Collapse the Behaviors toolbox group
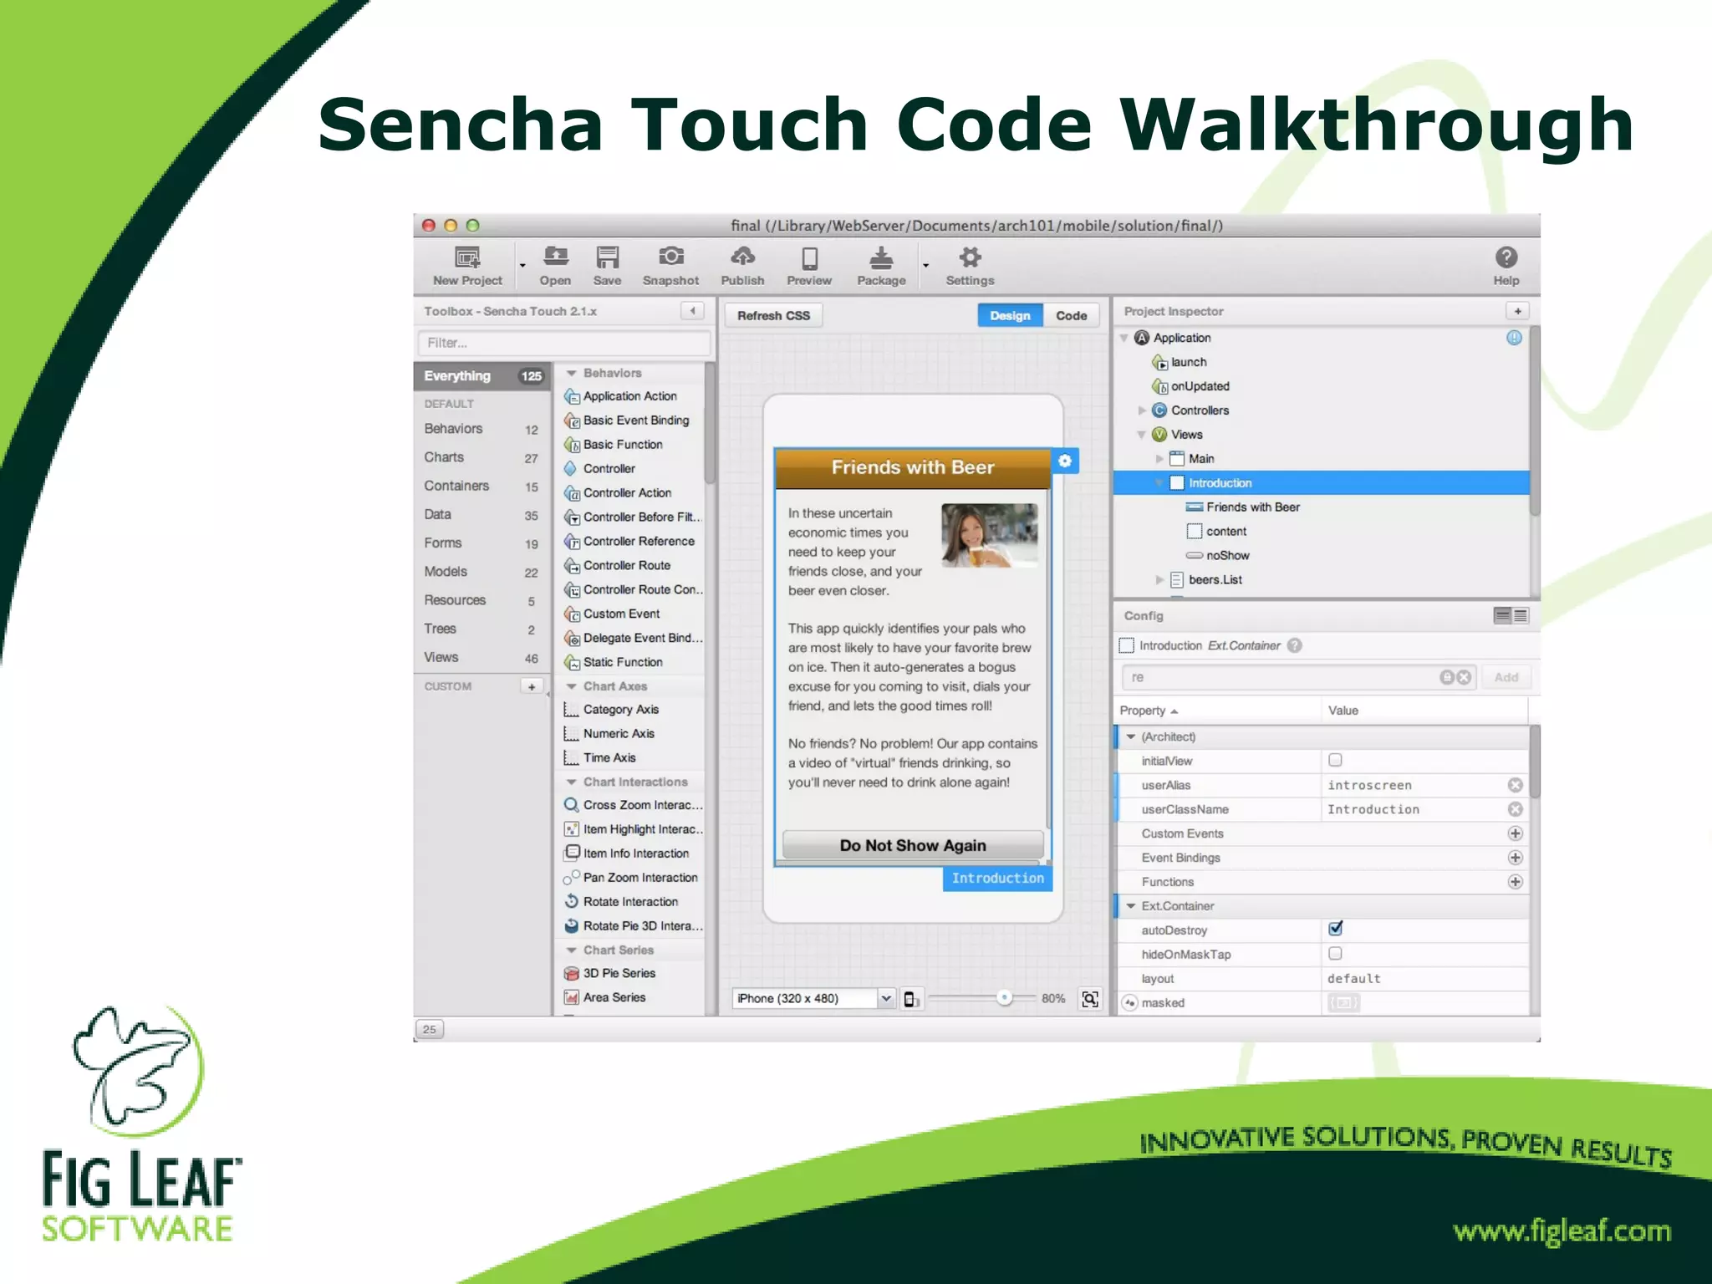The height and width of the screenshot is (1284, 1712). [x=572, y=373]
